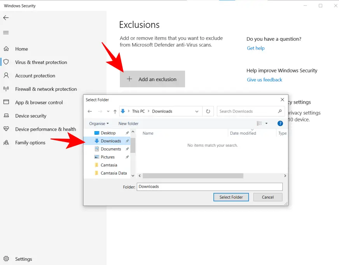Screen dimensions: 339x265
Task: Open Give us feedback link
Action: pos(264,80)
